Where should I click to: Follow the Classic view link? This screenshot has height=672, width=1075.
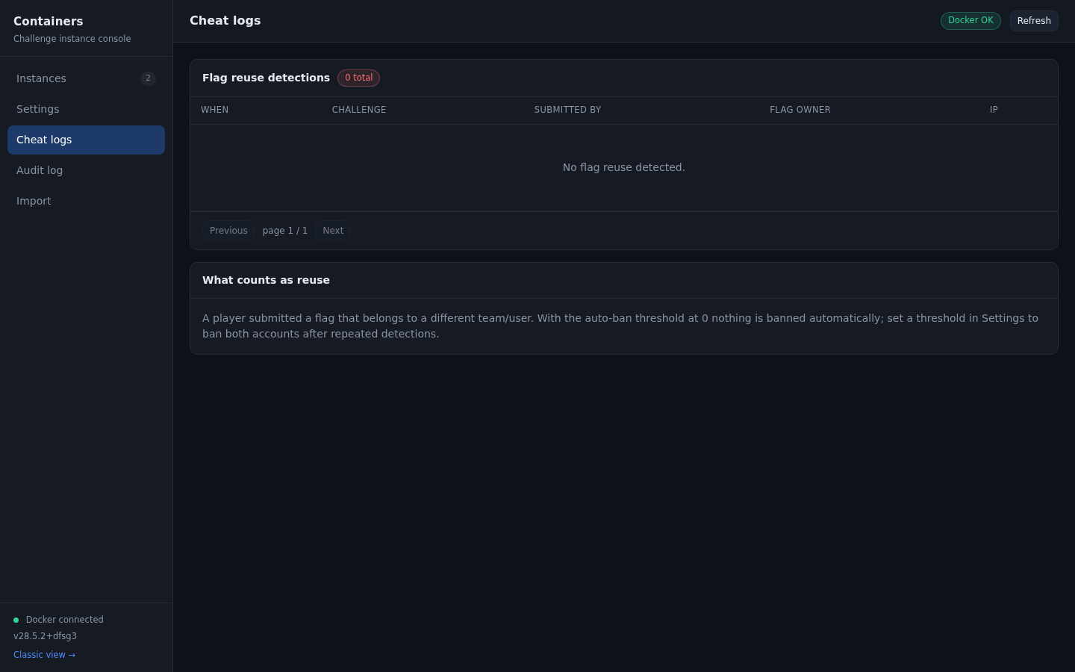tap(44, 655)
